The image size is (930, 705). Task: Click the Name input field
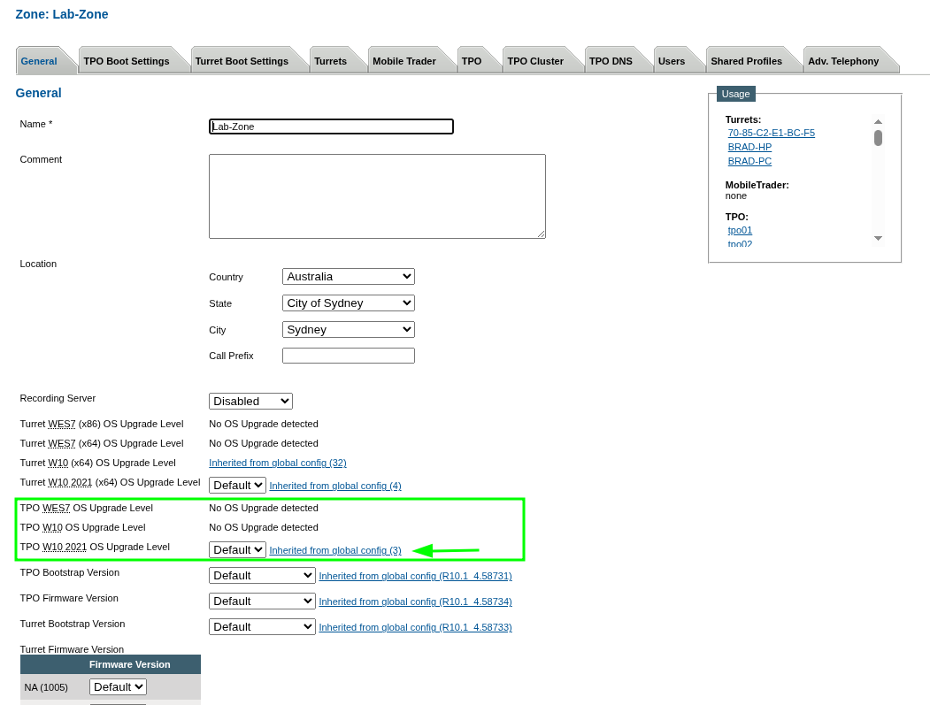331,126
